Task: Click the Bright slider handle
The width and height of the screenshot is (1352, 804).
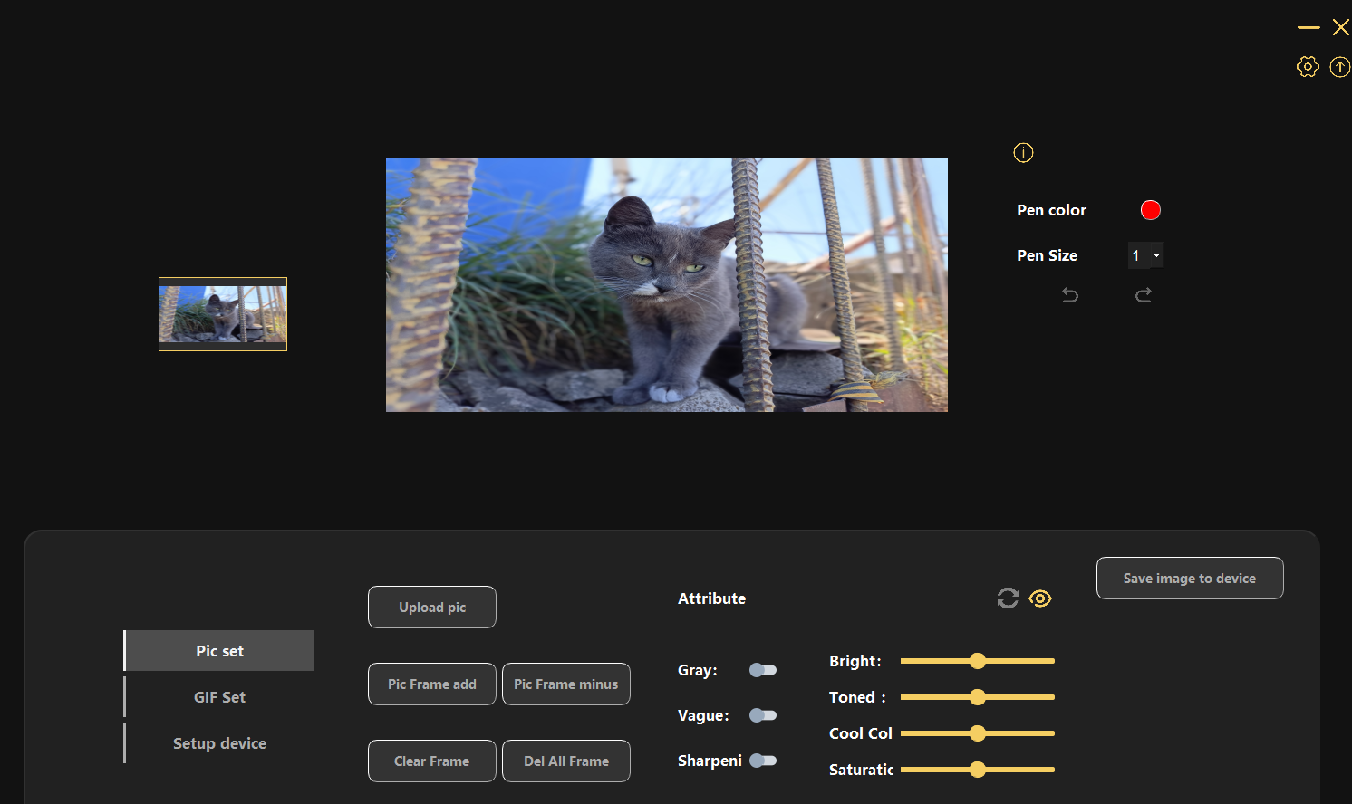Action: 977,661
